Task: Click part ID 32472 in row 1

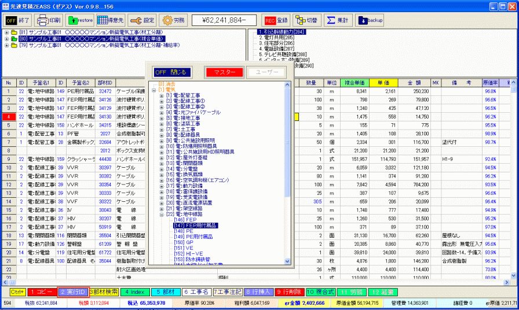Action: point(105,91)
